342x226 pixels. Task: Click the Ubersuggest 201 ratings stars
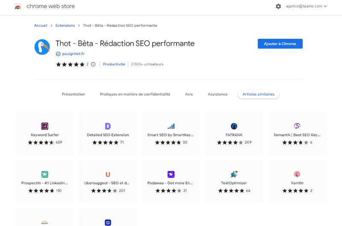pos(104,191)
